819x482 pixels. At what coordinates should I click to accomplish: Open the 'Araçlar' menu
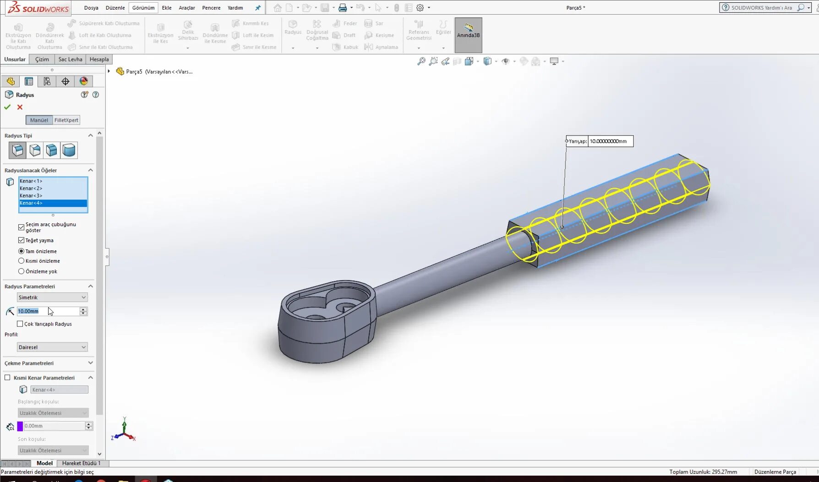pos(187,8)
